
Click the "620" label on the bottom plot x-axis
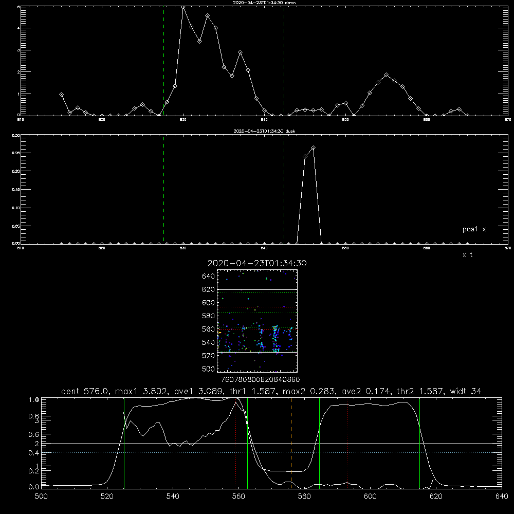[x=436, y=497]
